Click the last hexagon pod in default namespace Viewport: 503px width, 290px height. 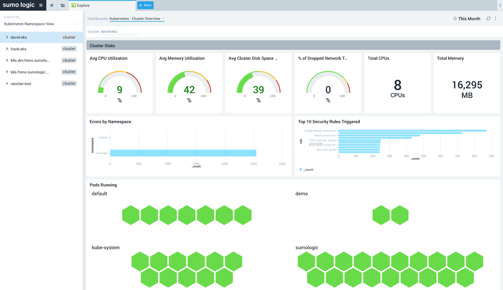[243, 215]
